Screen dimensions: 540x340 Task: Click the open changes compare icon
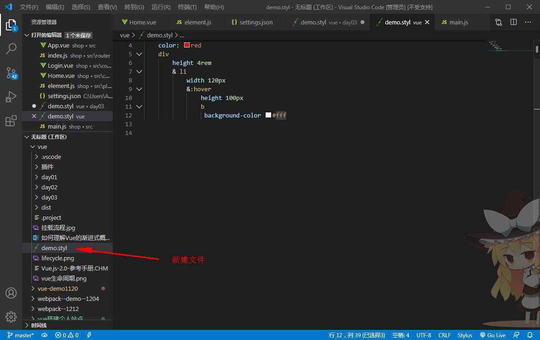click(498, 22)
